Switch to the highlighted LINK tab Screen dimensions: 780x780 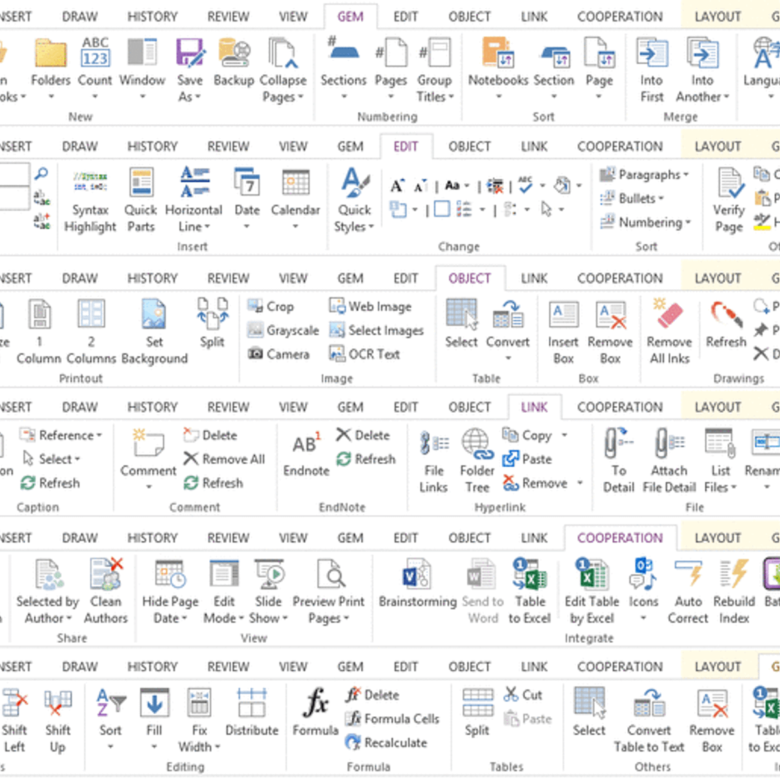tap(534, 408)
